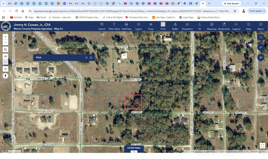Zoom in on the map
268x159 pixels.
point(5,37)
